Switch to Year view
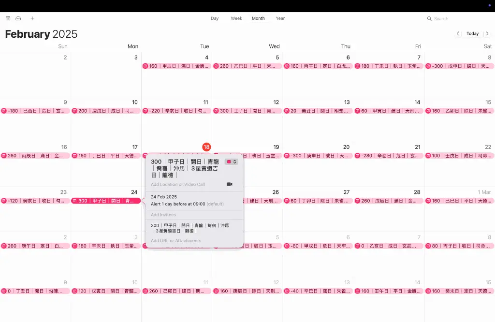The height and width of the screenshot is (322, 495). coord(280,18)
